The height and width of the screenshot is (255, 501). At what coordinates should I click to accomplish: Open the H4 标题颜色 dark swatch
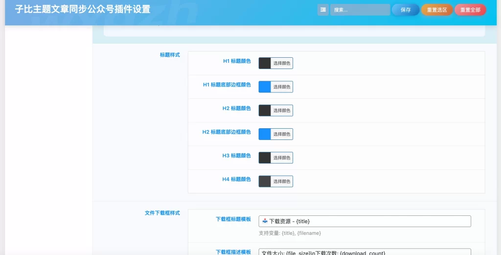pyautogui.click(x=265, y=181)
